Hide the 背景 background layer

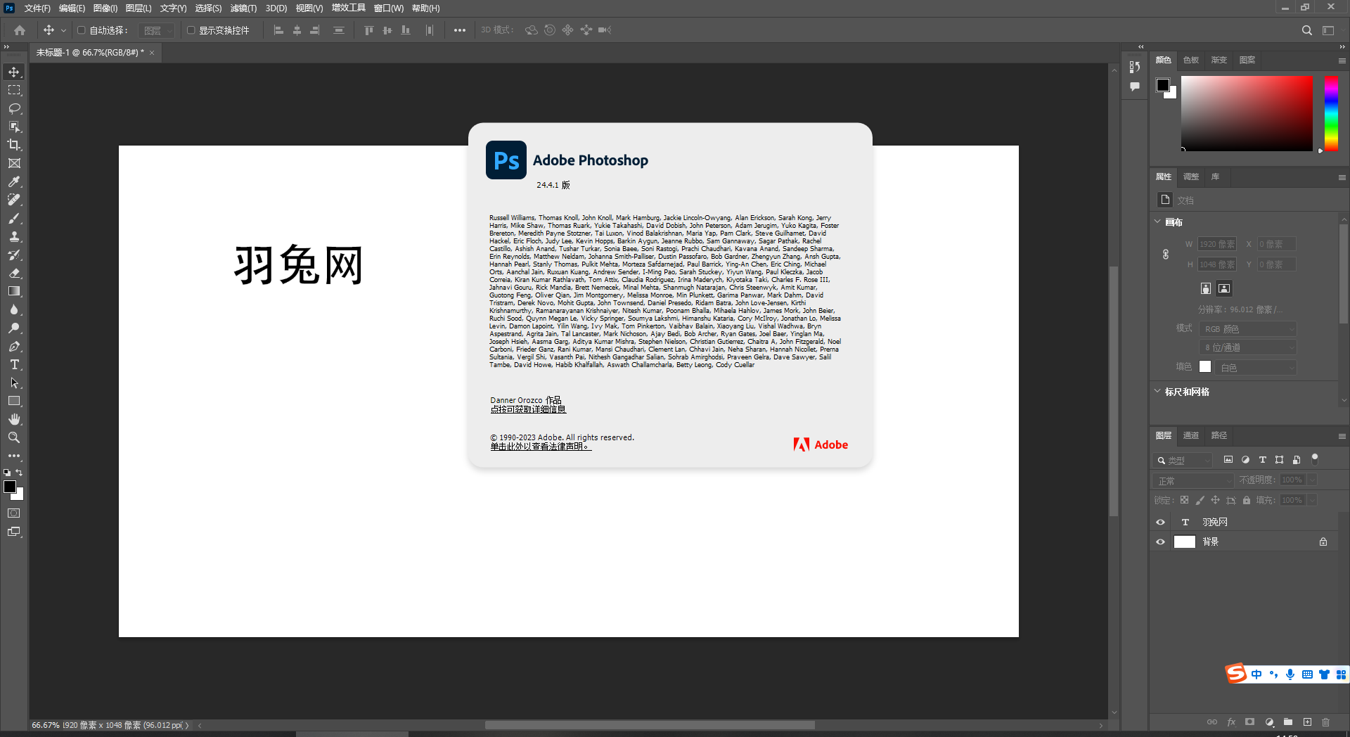point(1160,541)
